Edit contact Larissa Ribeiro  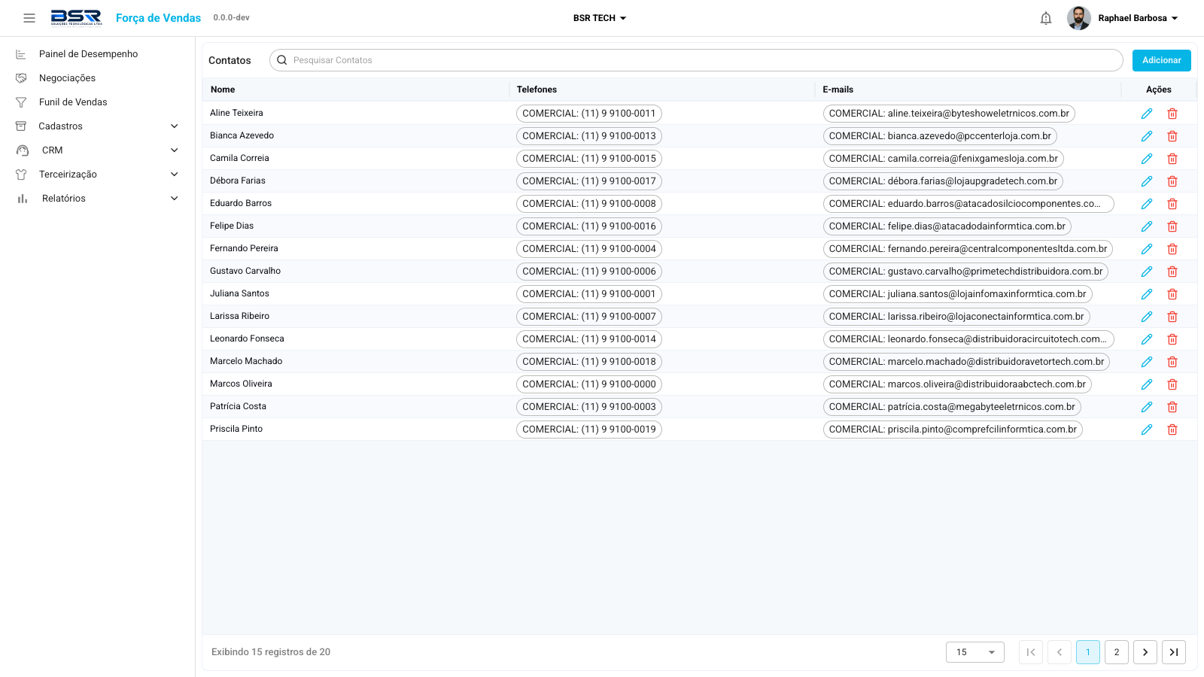[x=1147, y=317]
